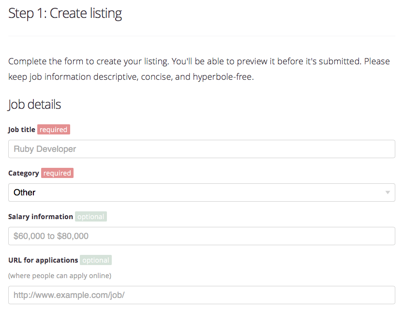
Task: Focus the Salary information text field
Action: (x=201, y=236)
